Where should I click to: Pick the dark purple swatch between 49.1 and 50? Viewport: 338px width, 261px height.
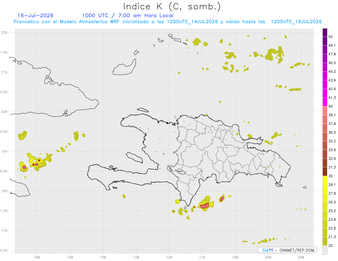[325, 41]
